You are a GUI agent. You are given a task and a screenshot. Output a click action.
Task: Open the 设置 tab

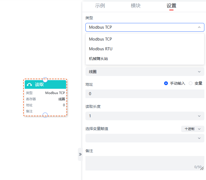click(x=171, y=6)
